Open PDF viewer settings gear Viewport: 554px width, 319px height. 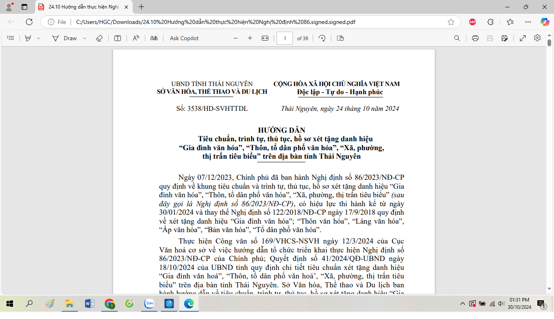(537, 38)
